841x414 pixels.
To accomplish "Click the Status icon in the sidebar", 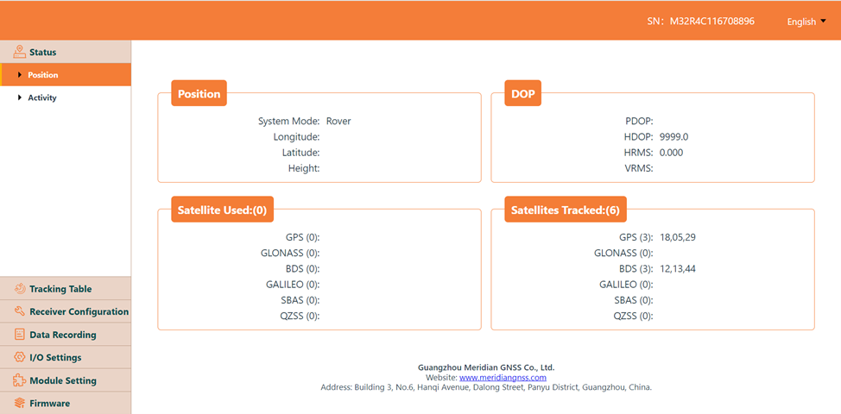I will point(19,52).
